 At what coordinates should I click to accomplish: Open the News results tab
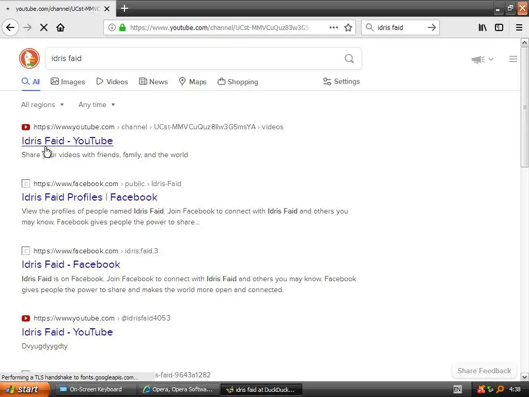[x=153, y=82]
